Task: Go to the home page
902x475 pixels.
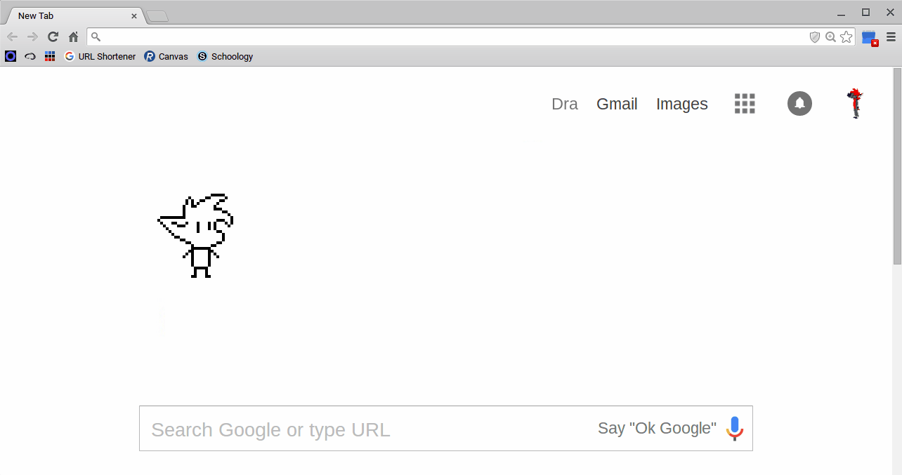Action: tap(73, 37)
